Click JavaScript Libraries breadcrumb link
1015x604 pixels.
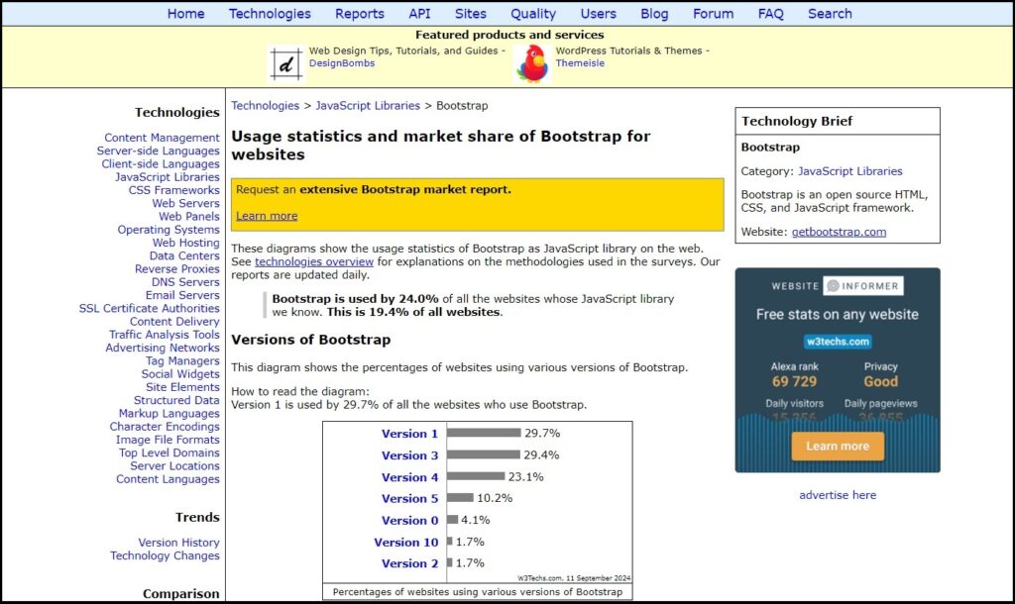pos(368,105)
